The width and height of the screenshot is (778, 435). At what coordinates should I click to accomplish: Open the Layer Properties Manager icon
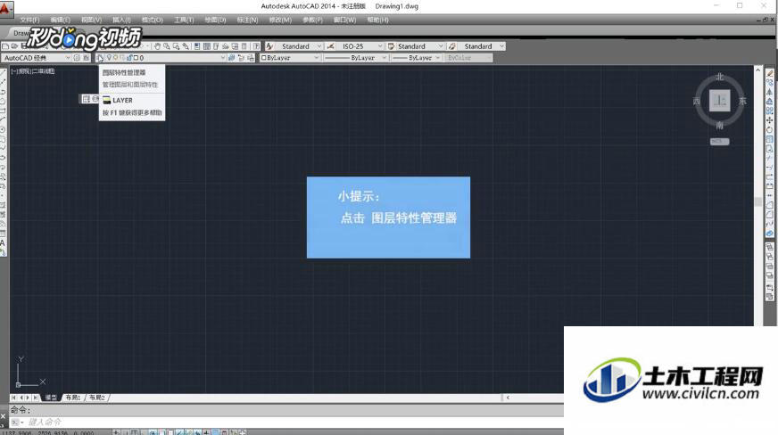click(100, 58)
